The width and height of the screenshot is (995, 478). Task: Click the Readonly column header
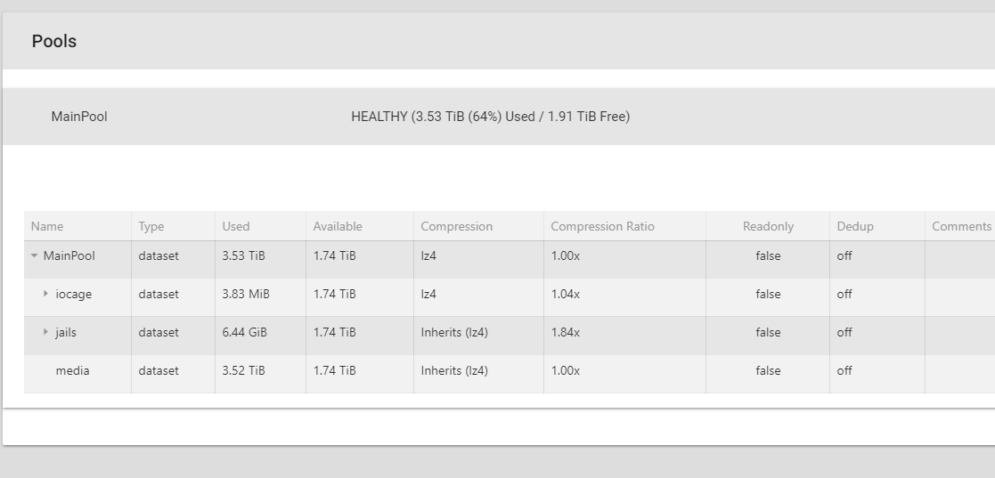[x=768, y=226]
